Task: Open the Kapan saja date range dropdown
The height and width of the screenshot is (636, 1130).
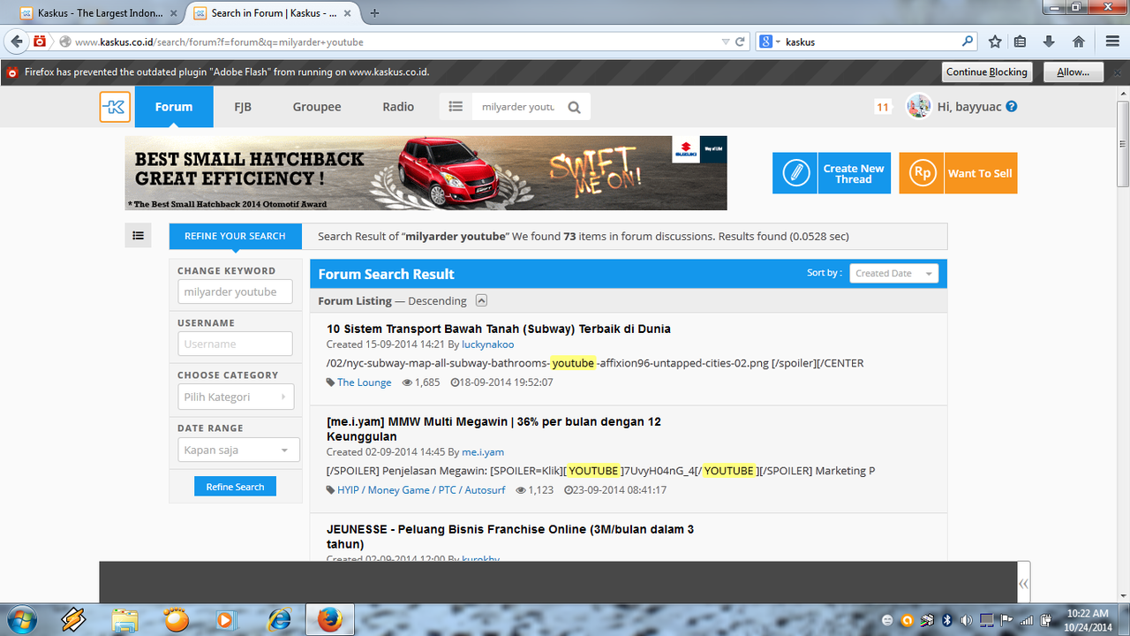Action: 238,450
